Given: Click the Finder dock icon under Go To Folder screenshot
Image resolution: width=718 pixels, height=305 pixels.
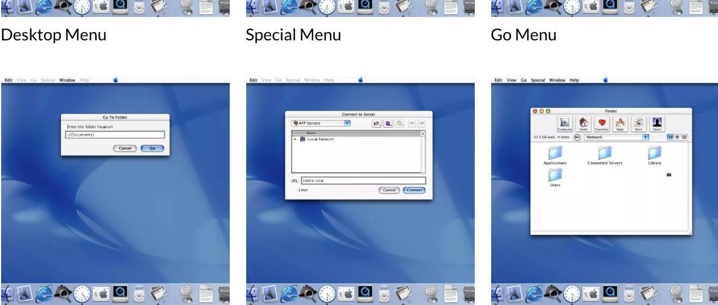Looking at the screenshot, I should 7,293.
